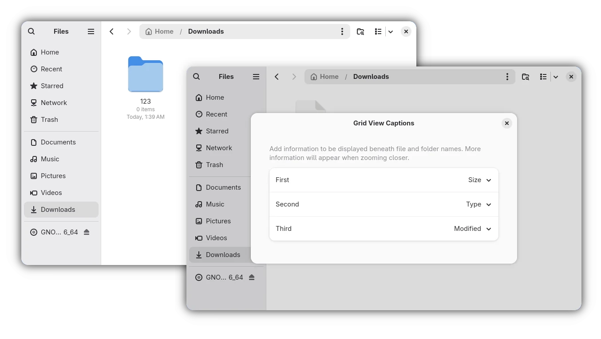Select Starred in the rear window sidebar
Screen dimensions: 601x339
pos(52,86)
